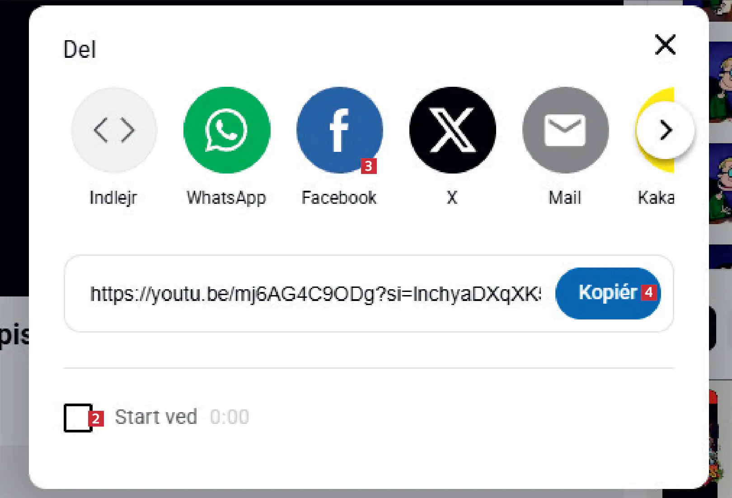Click the Kaka label beneath the yellow icon

pos(656,197)
